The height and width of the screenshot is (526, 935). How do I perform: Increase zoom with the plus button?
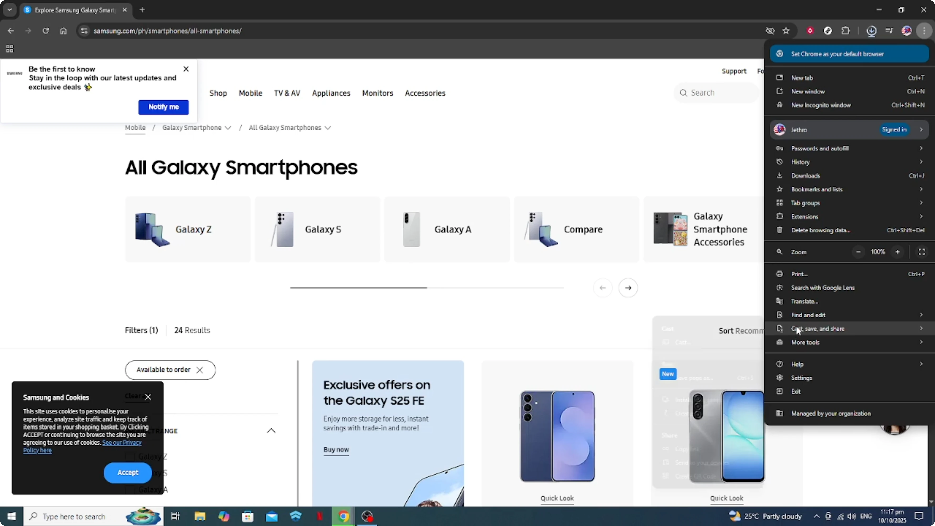click(x=897, y=252)
